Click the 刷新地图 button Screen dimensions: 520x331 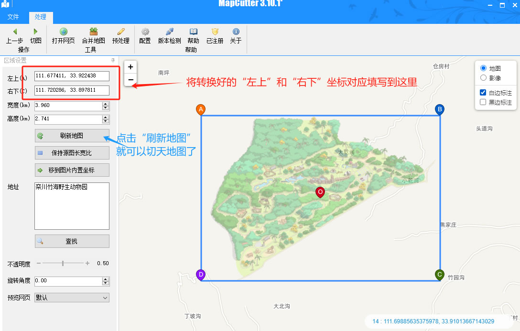72,136
